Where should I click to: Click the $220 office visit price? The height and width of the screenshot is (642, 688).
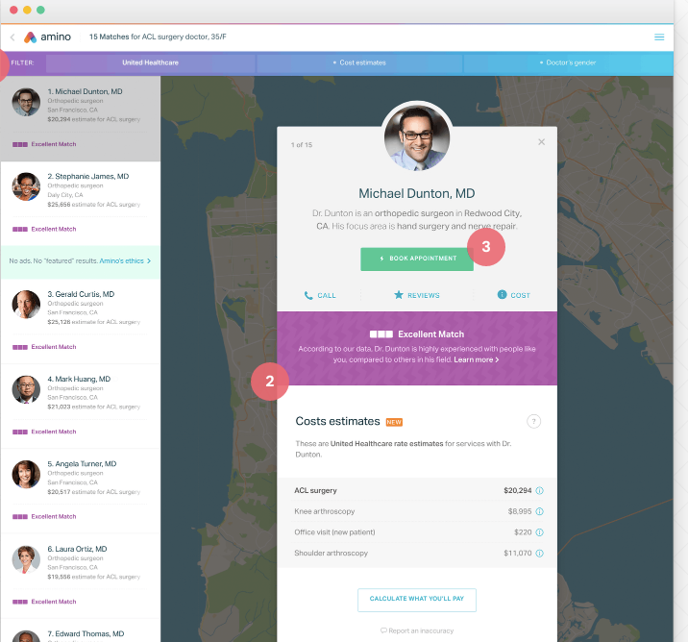tap(523, 532)
